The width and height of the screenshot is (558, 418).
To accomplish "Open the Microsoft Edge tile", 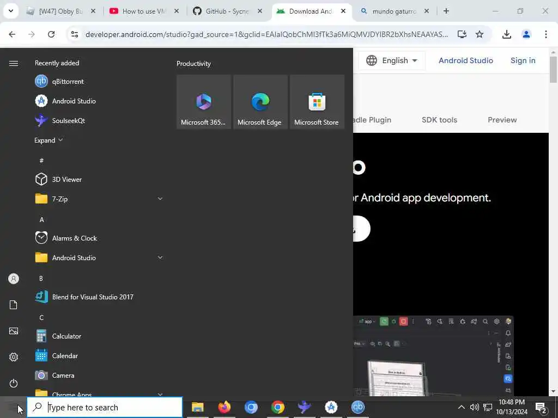I will click(x=260, y=102).
